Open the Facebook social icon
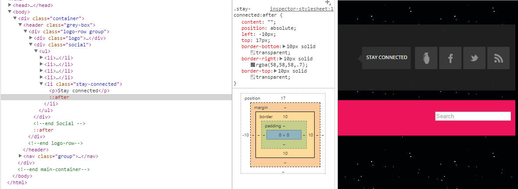Viewport: 518px width, 189px height. [450, 58]
